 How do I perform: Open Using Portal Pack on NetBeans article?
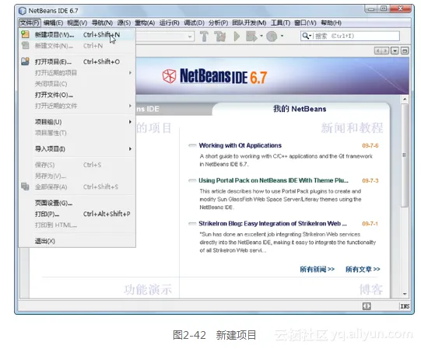coord(273,180)
